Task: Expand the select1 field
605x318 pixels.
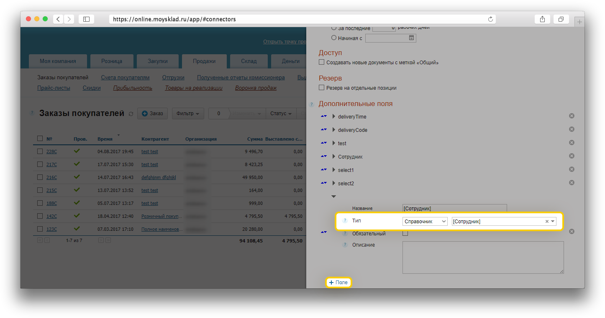Action: 334,170
